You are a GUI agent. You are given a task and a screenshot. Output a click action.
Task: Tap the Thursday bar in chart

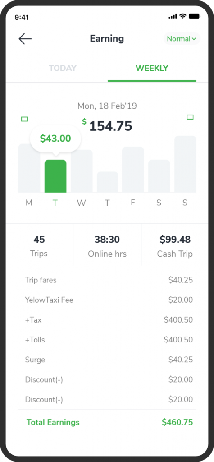(107, 182)
